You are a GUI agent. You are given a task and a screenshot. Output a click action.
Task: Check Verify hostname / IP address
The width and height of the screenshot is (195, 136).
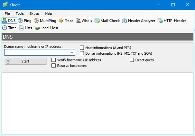(x=54, y=60)
